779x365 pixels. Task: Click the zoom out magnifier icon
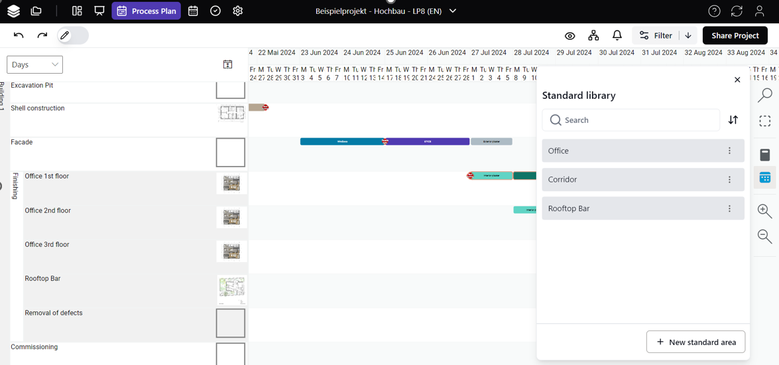[764, 236]
